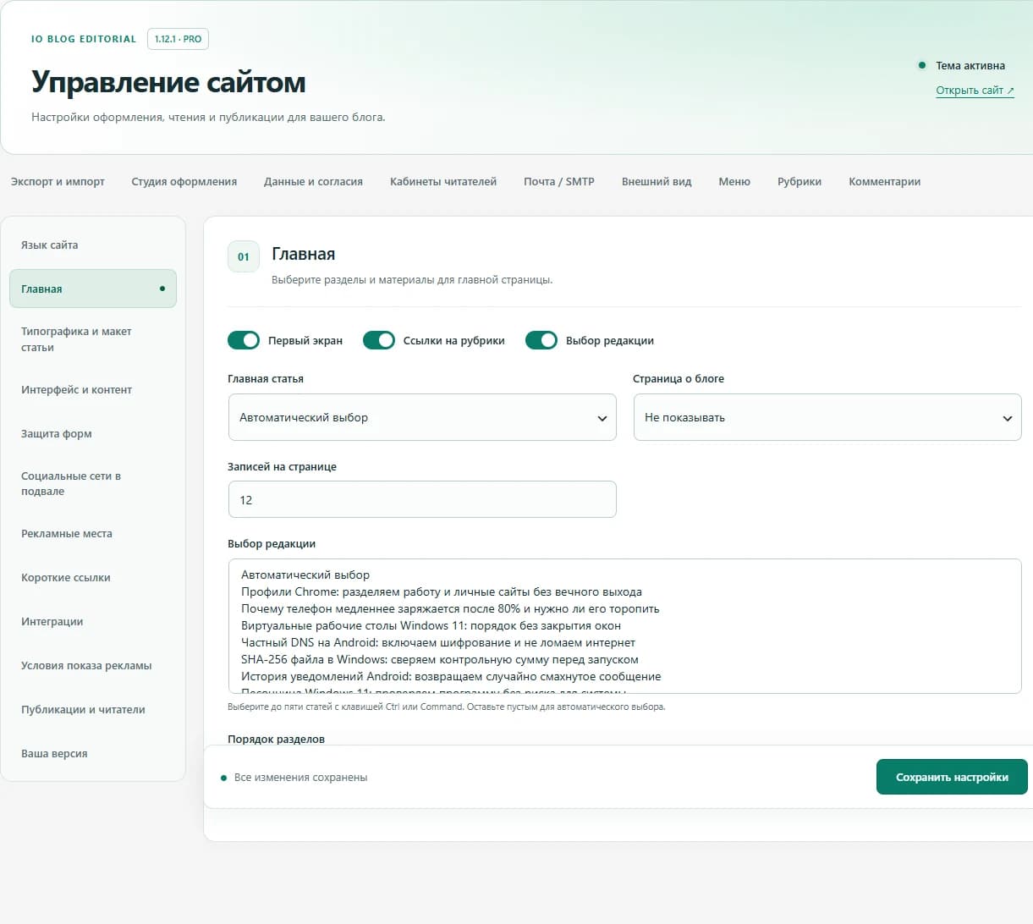Viewport: 1033px width, 924px height.
Task: Follow the Открыть сайт link
Action: (x=975, y=91)
